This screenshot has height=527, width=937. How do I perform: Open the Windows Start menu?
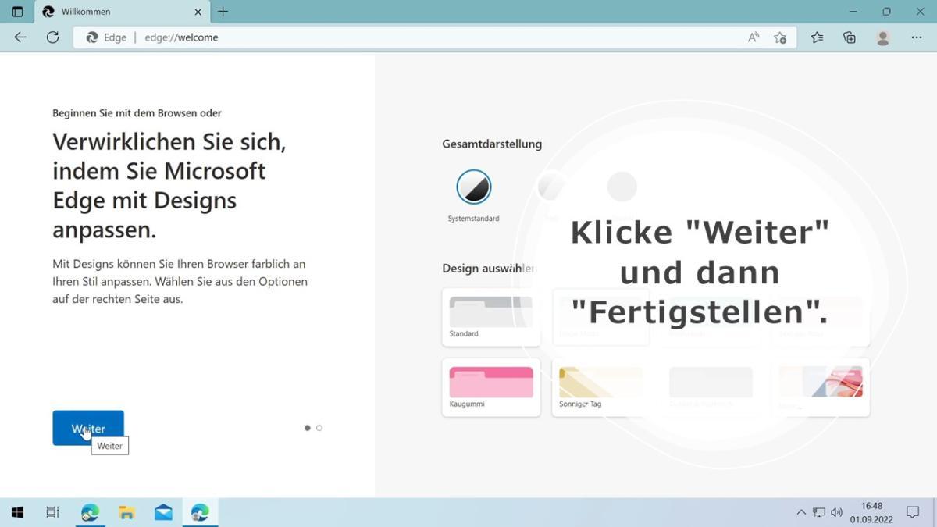point(17,512)
